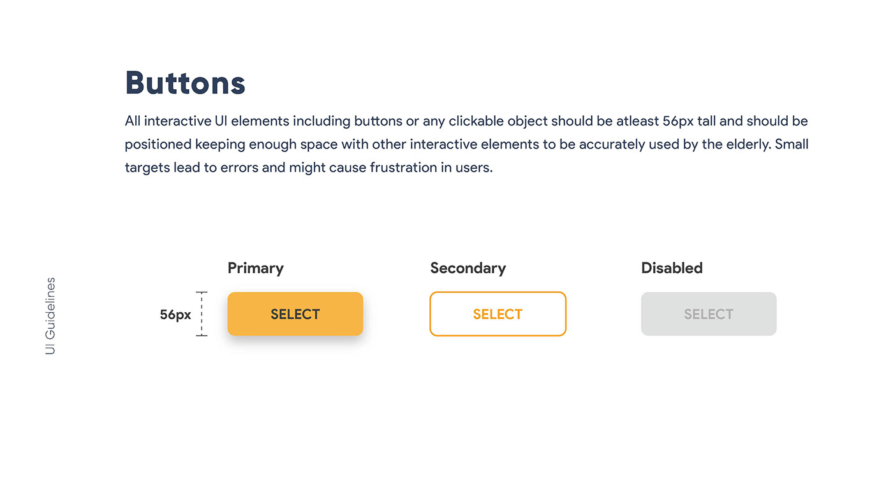Select the "Secondary" heading label
893x502 pixels.
468,268
